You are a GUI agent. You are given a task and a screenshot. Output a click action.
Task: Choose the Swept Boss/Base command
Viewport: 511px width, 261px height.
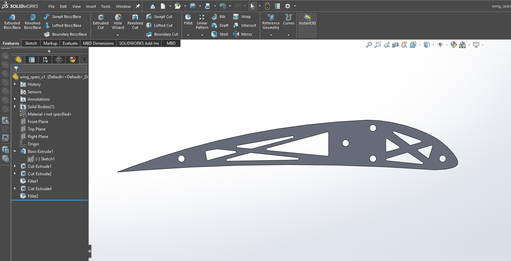click(x=63, y=17)
